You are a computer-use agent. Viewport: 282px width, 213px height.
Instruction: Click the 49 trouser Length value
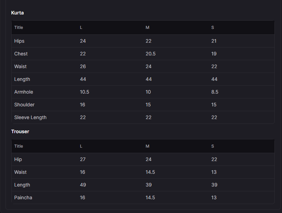(83, 185)
